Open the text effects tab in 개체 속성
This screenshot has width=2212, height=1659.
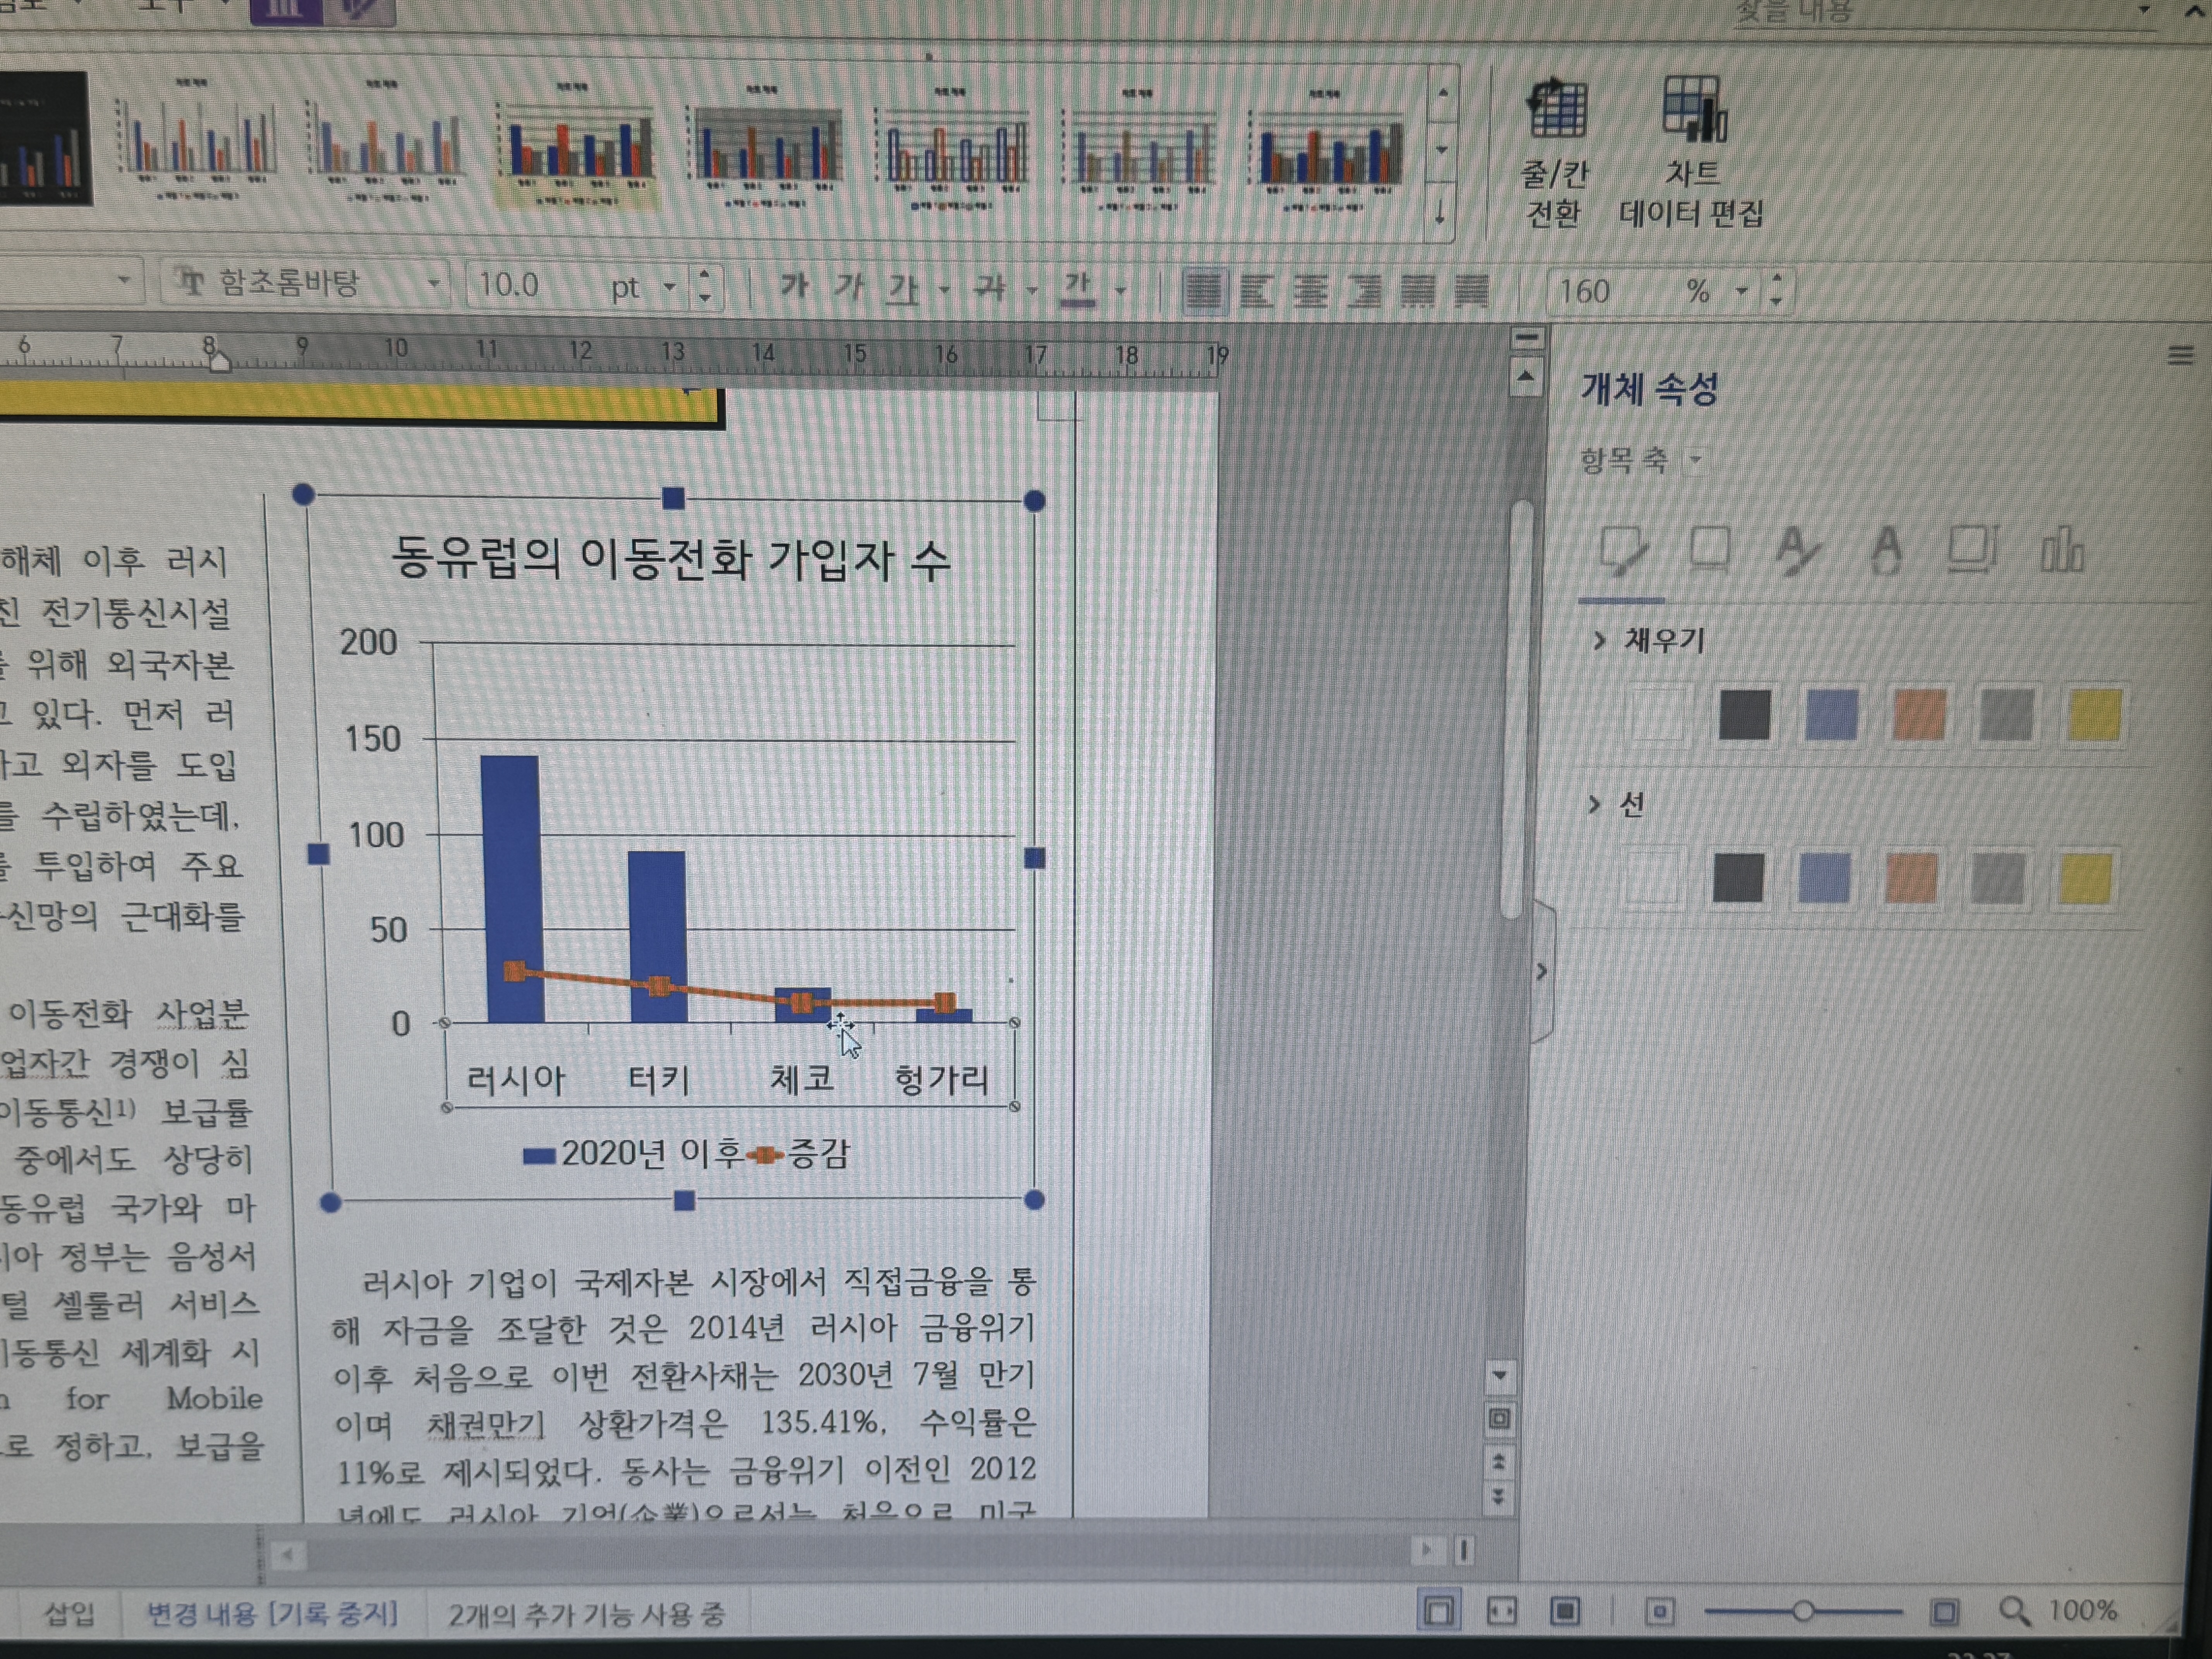1885,550
